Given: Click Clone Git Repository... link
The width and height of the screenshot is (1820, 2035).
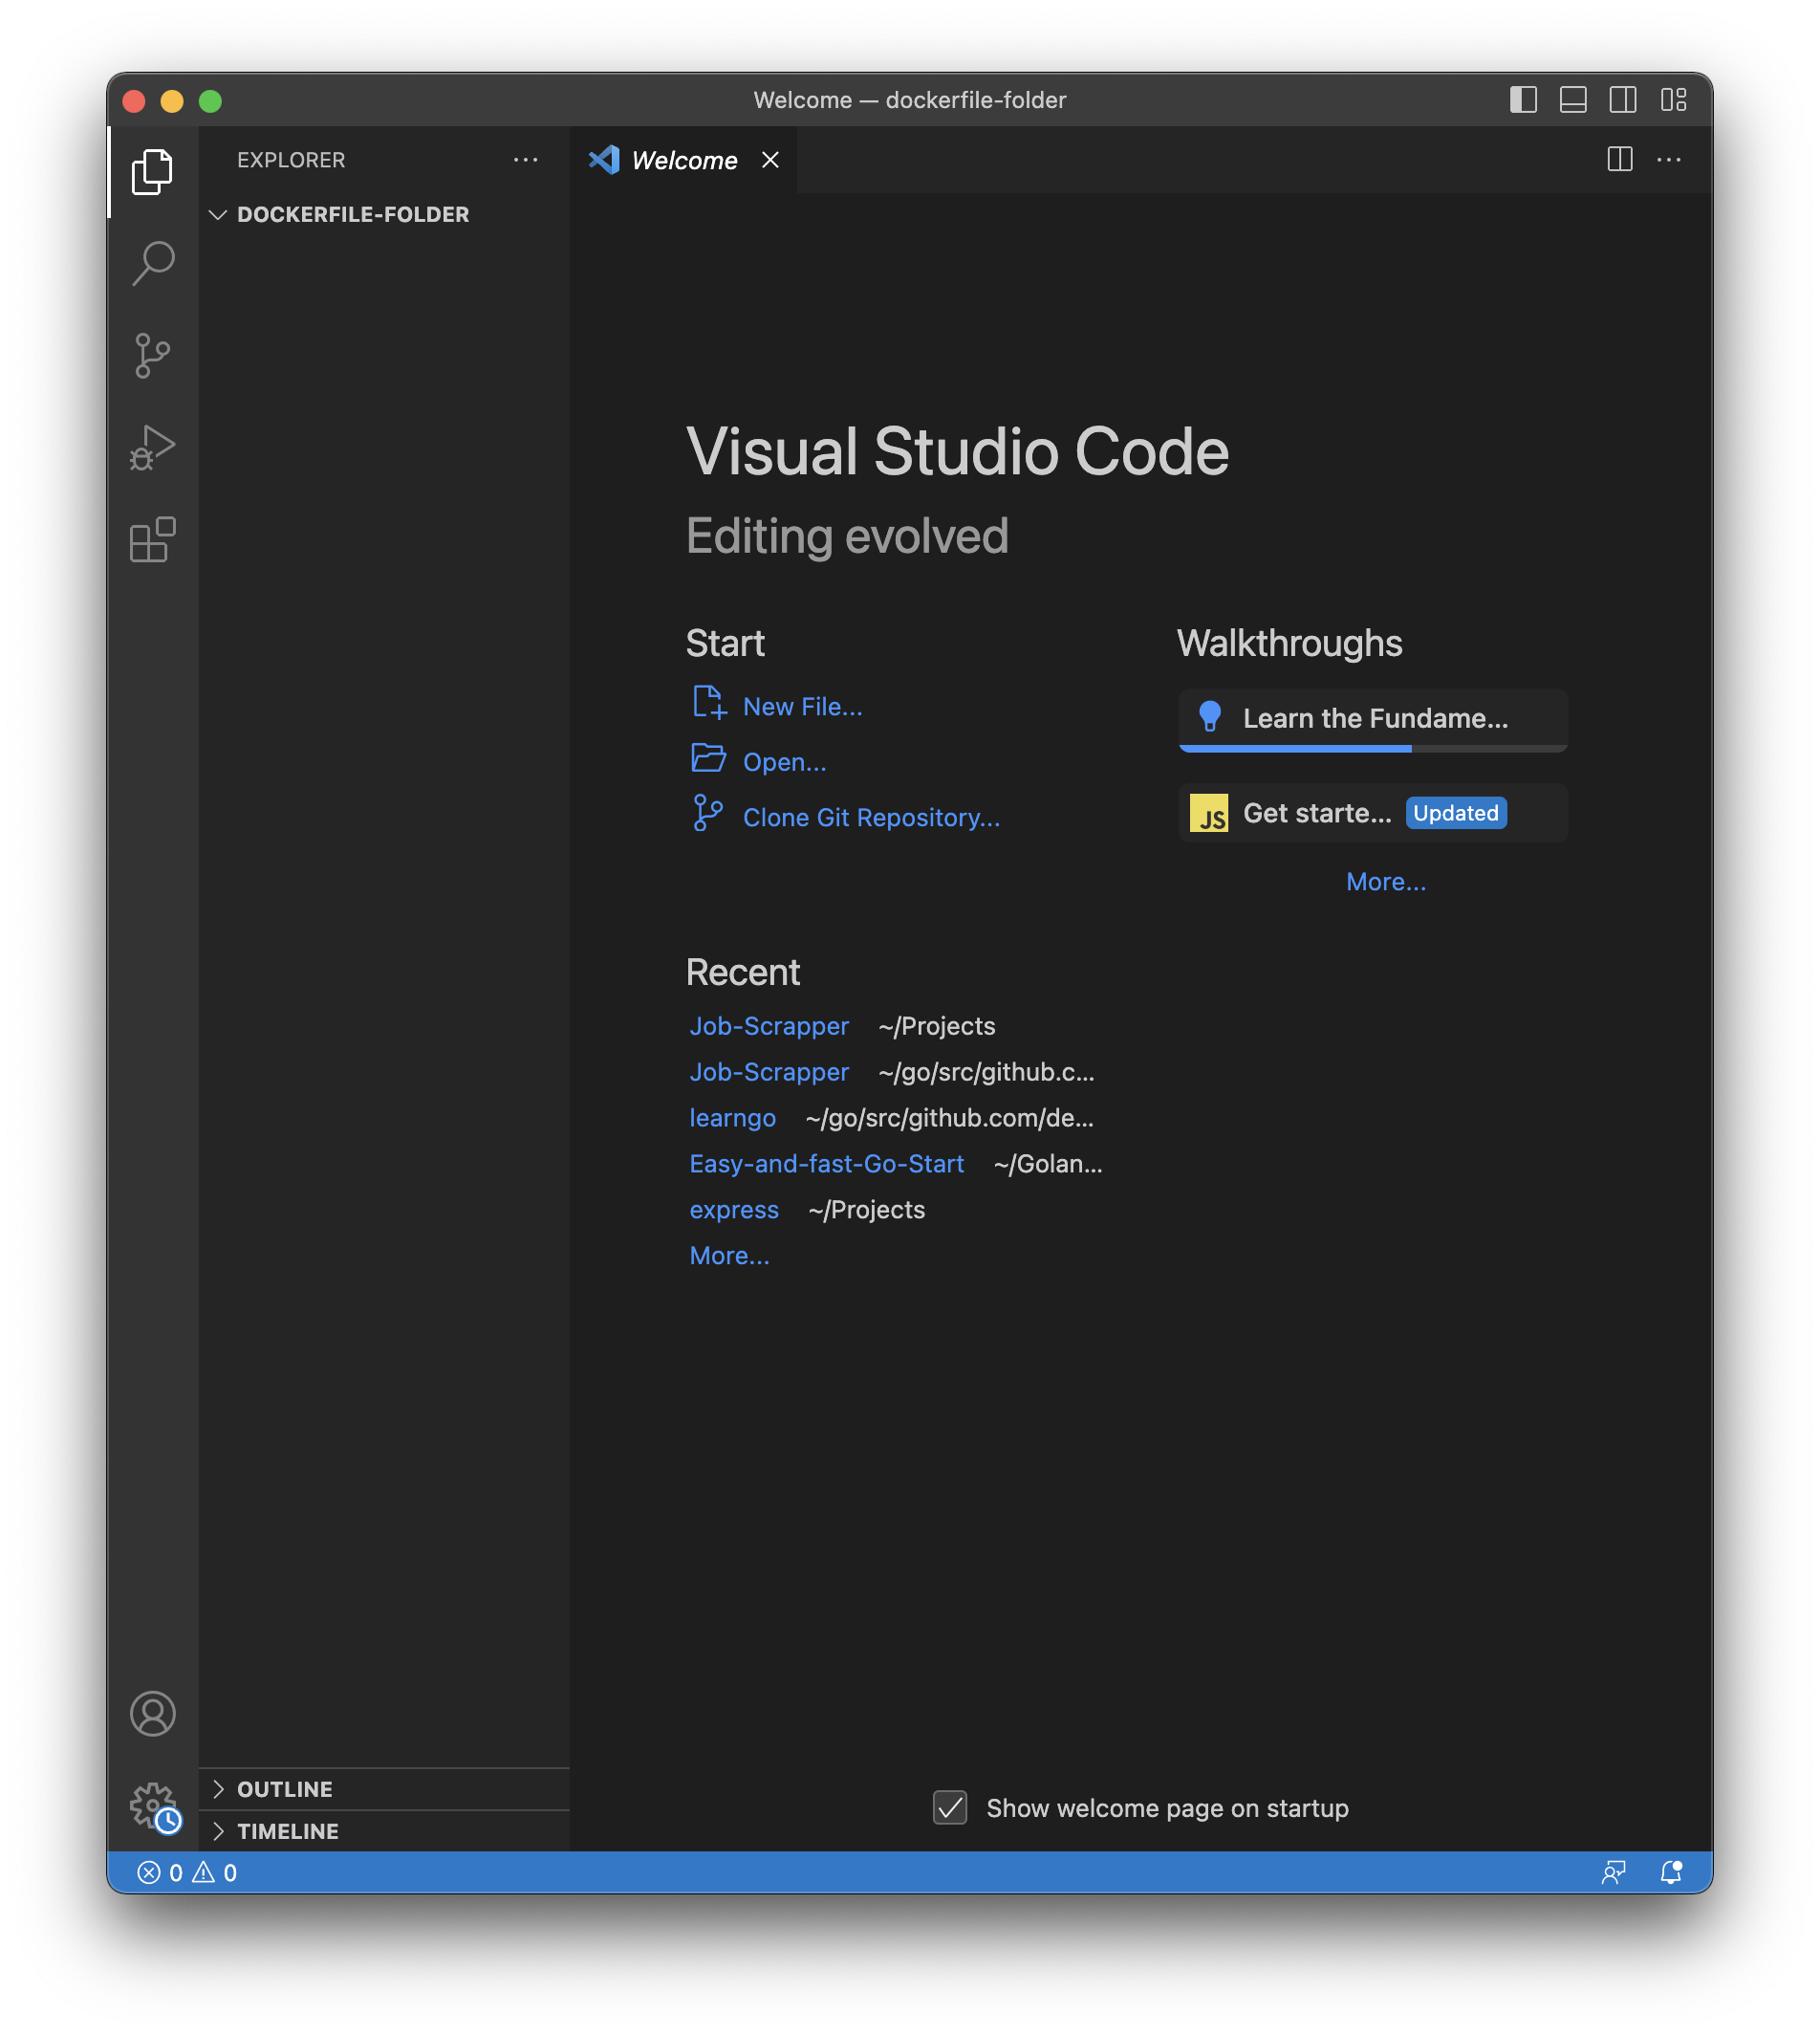Looking at the screenshot, I should [871, 818].
